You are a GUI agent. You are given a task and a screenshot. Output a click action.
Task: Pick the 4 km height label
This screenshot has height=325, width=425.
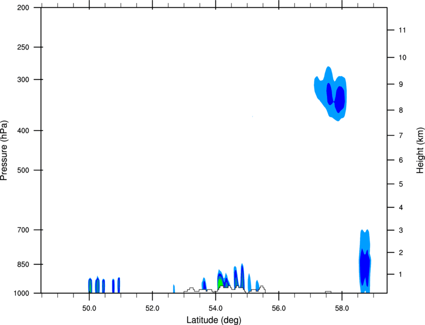pos(401,207)
